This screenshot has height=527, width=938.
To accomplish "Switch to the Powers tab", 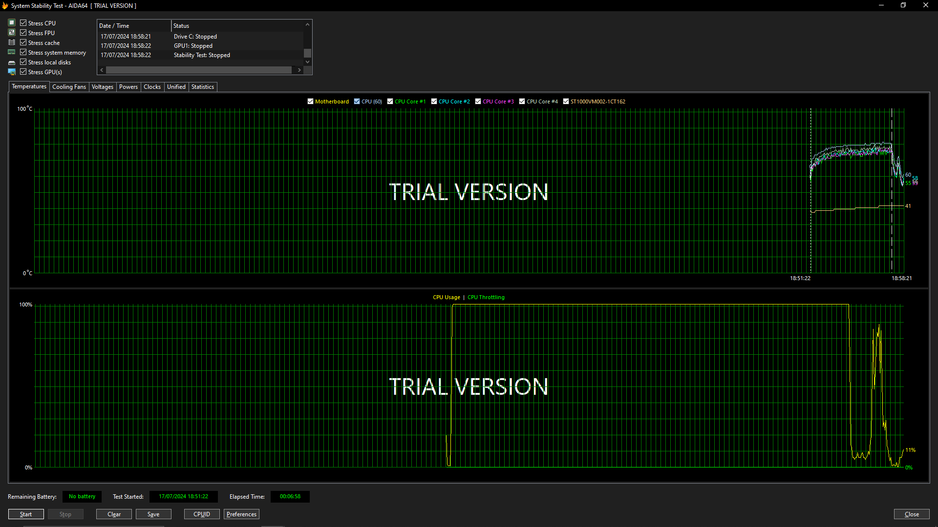I will click(128, 87).
